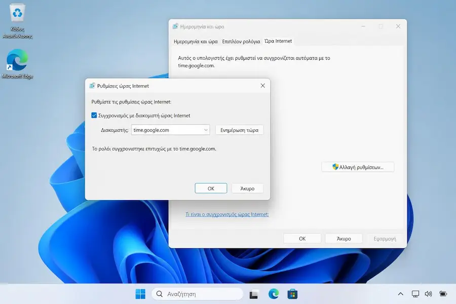Open the Recycle Bin desktop icon
The image size is (456, 304).
[x=17, y=20]
